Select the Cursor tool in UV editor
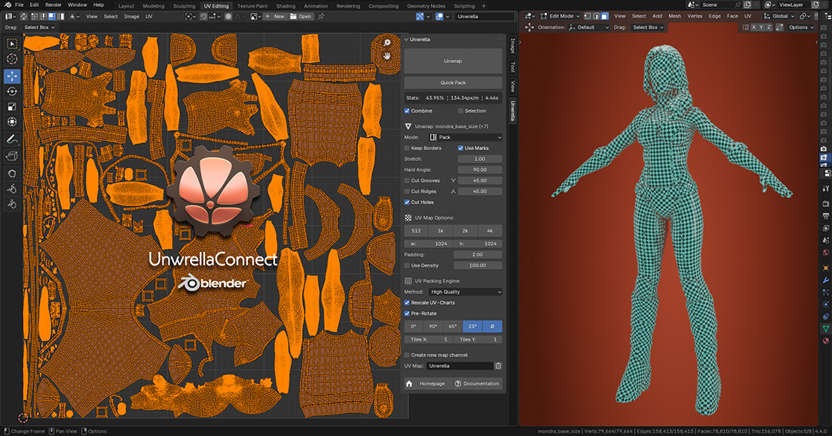This screenshot has width=832, height=436. tap(12, 59)
